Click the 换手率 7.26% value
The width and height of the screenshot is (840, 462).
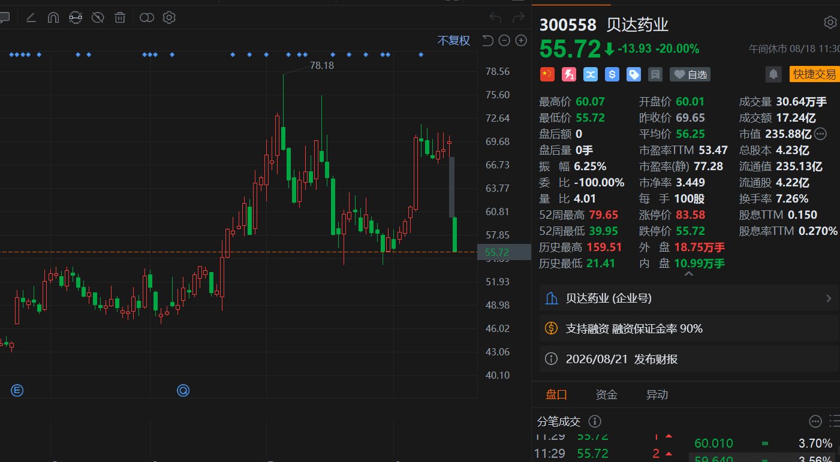pyautogui.click(x=792, y=198)
